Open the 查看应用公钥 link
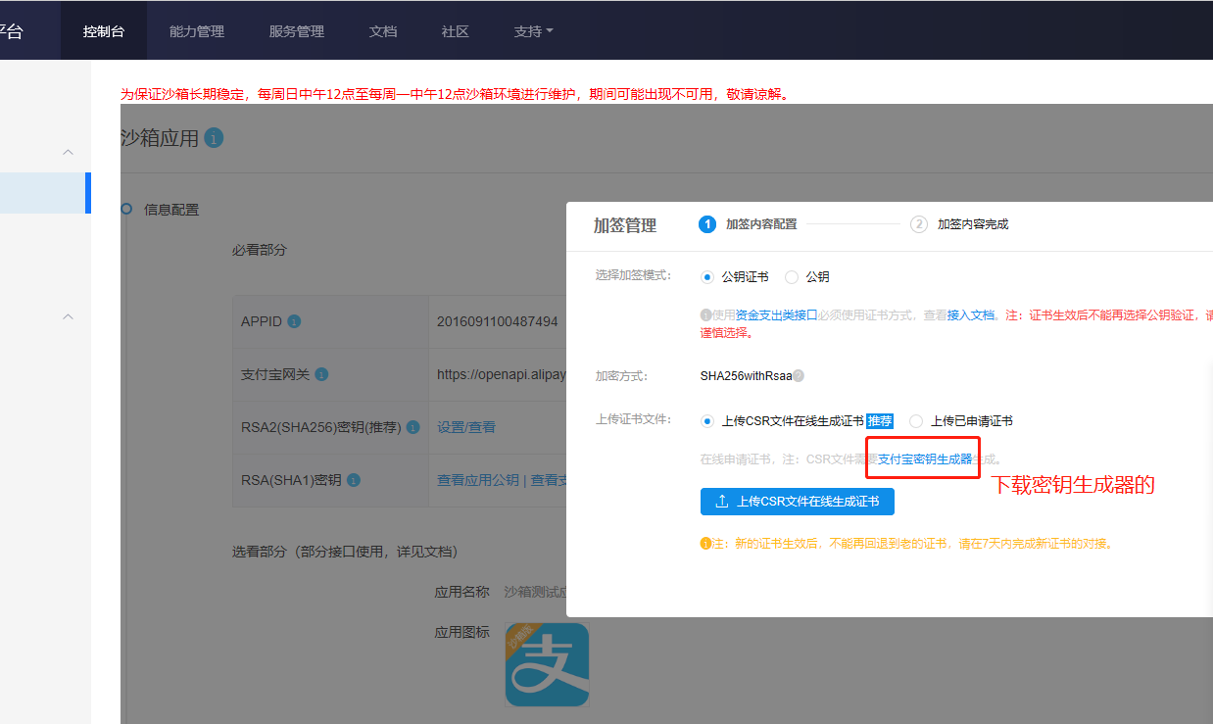1213x724 pixels. click(x=478, y=480)
